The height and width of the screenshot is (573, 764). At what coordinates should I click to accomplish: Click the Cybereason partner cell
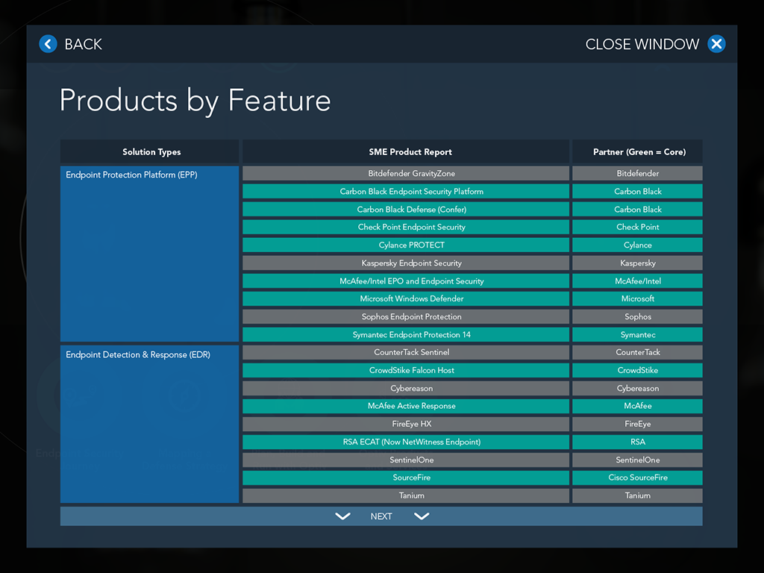point(637,388)
